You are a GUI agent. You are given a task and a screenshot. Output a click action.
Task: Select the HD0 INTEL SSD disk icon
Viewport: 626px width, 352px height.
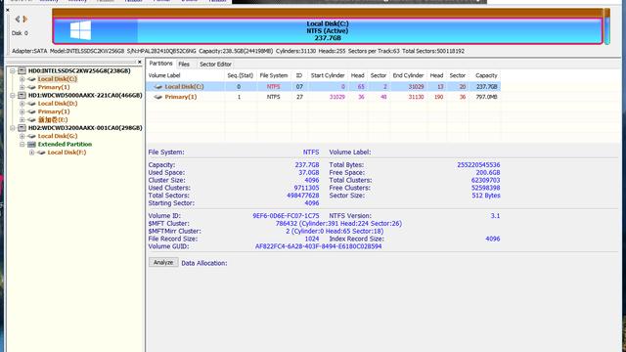[x=22, y=70]
